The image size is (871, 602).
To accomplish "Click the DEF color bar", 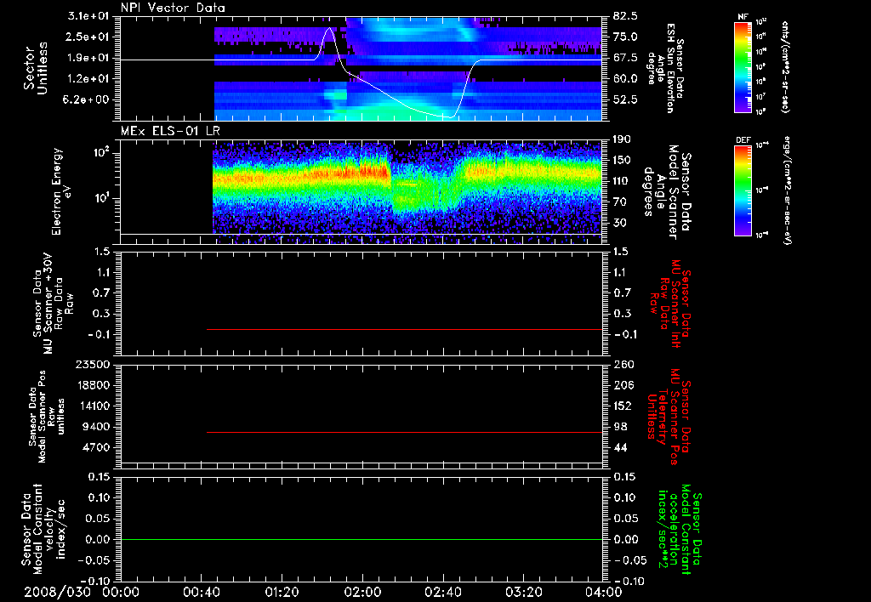I will pyautogui.click(x=743, y=190).
